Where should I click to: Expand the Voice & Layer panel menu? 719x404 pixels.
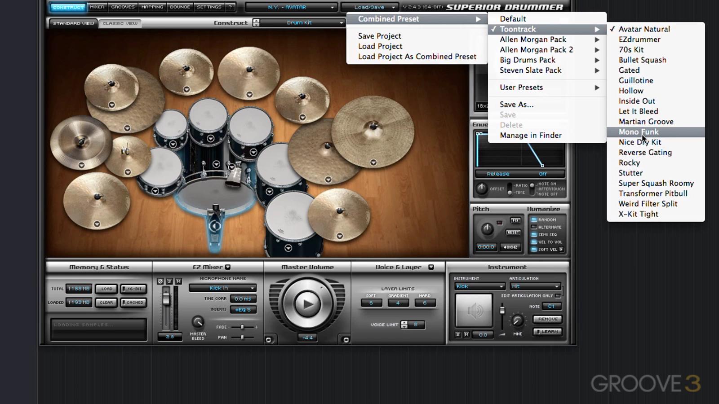pyautogui.click(x=431, y=267)
